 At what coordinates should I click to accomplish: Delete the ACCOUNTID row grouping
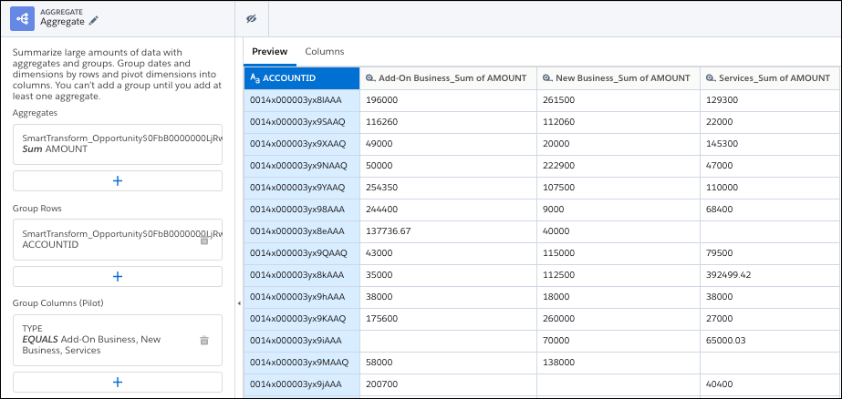(x=204, y=240)
